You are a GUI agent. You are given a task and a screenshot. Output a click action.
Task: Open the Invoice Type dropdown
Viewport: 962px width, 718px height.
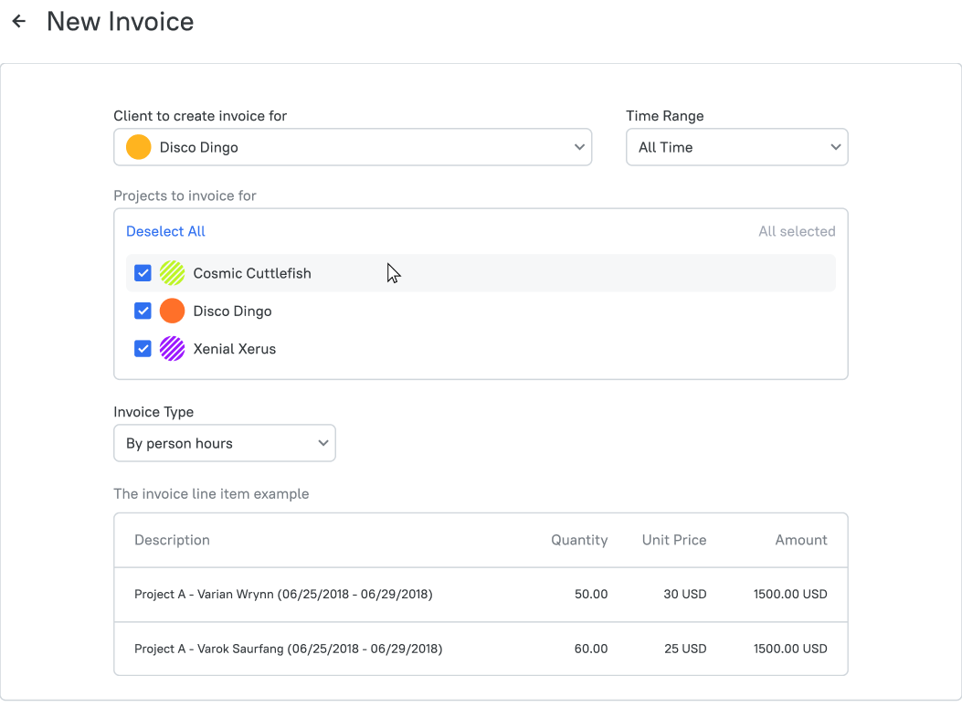pos(225,443)
